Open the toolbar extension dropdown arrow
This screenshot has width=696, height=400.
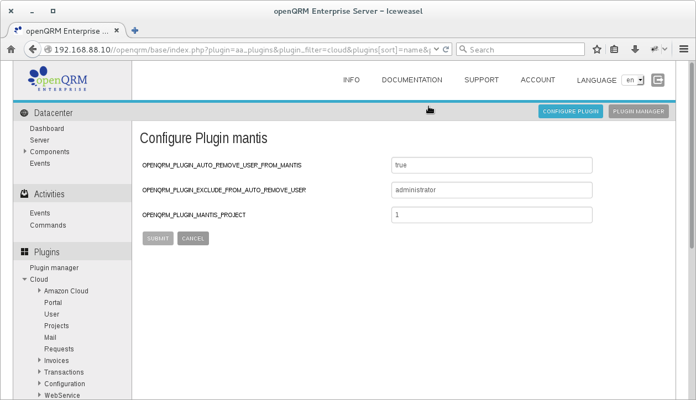(665, 49)
